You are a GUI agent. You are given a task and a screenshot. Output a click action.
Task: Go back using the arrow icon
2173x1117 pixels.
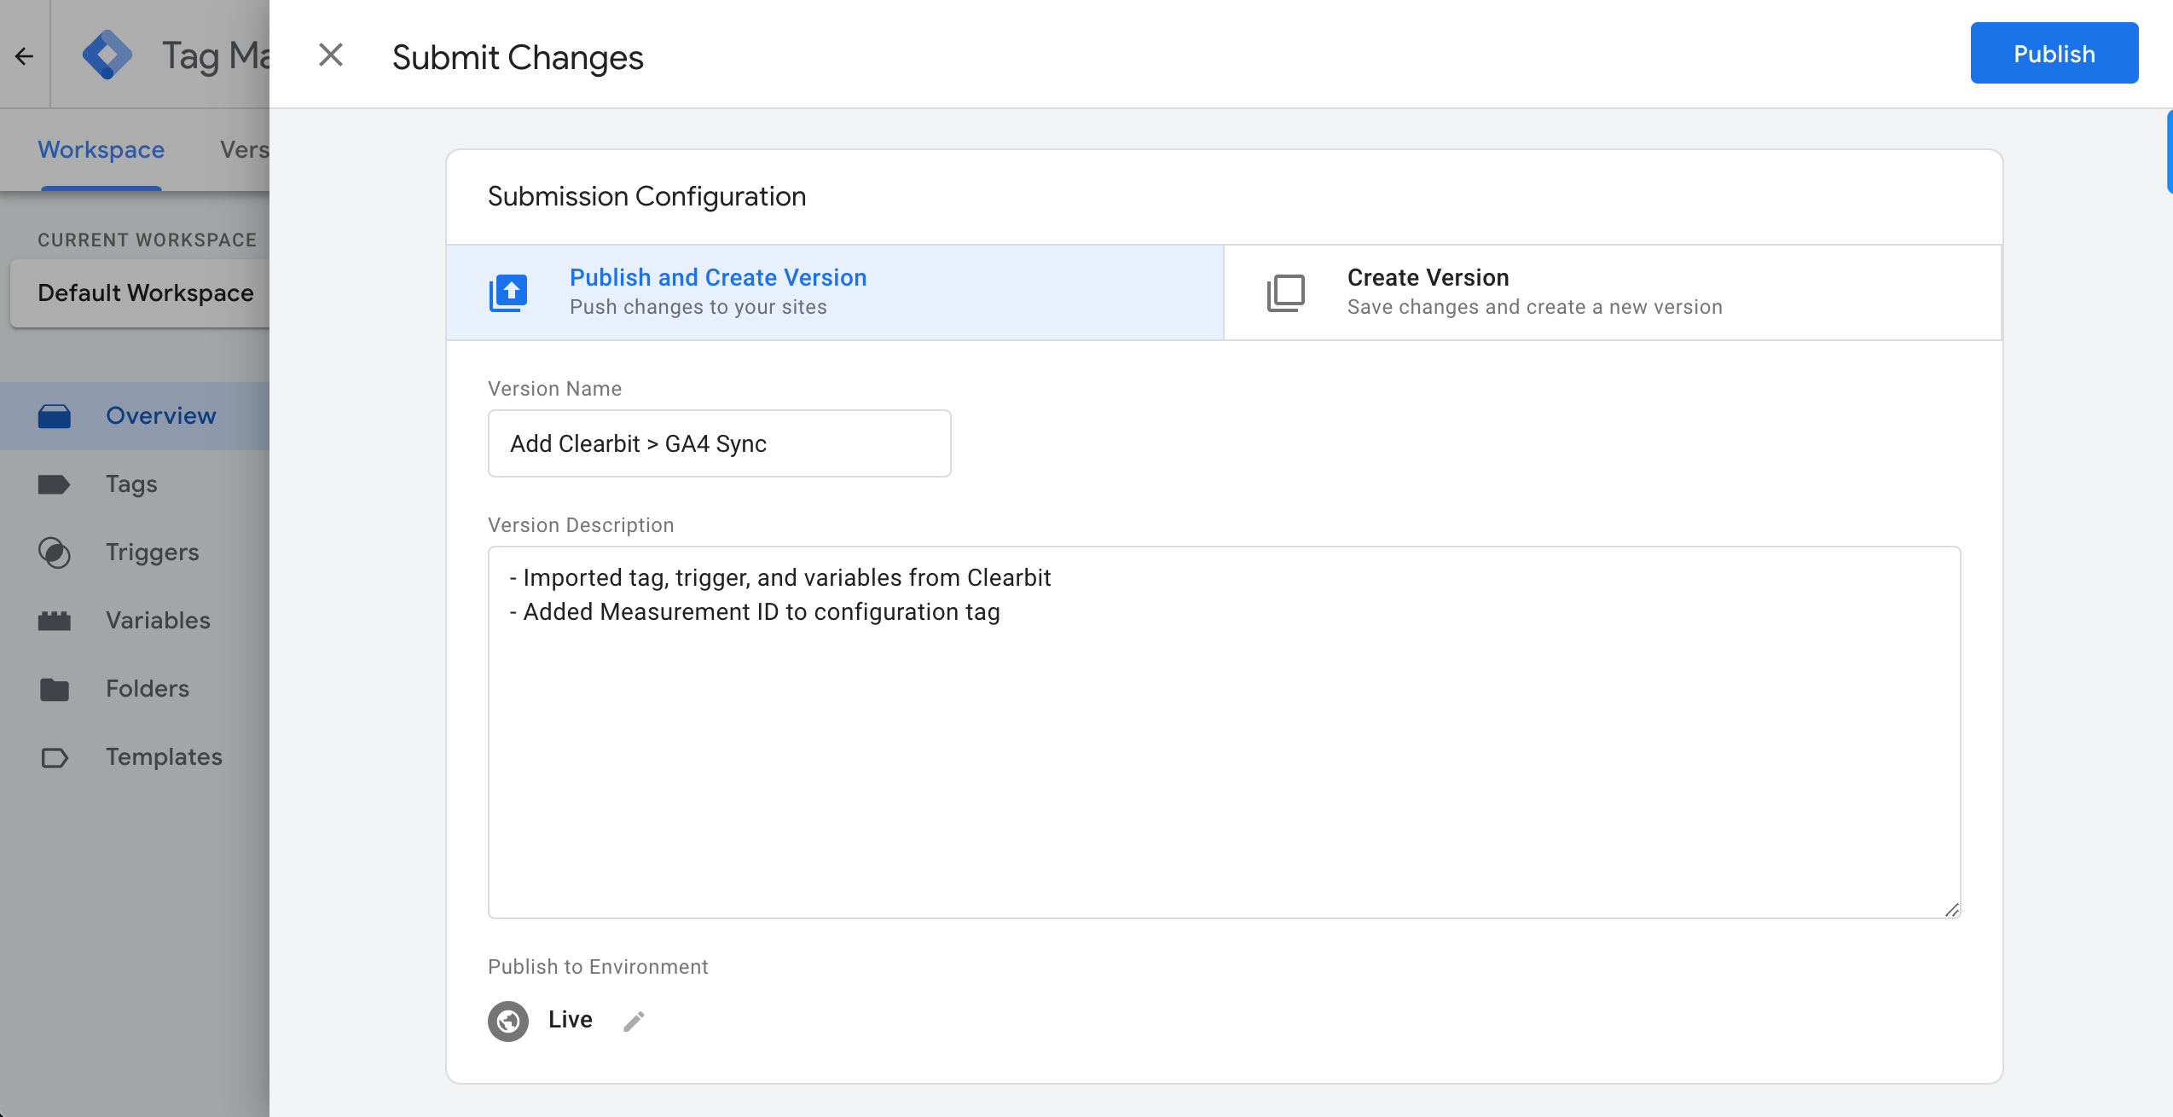pyautogui.click(x=24, y=56)
